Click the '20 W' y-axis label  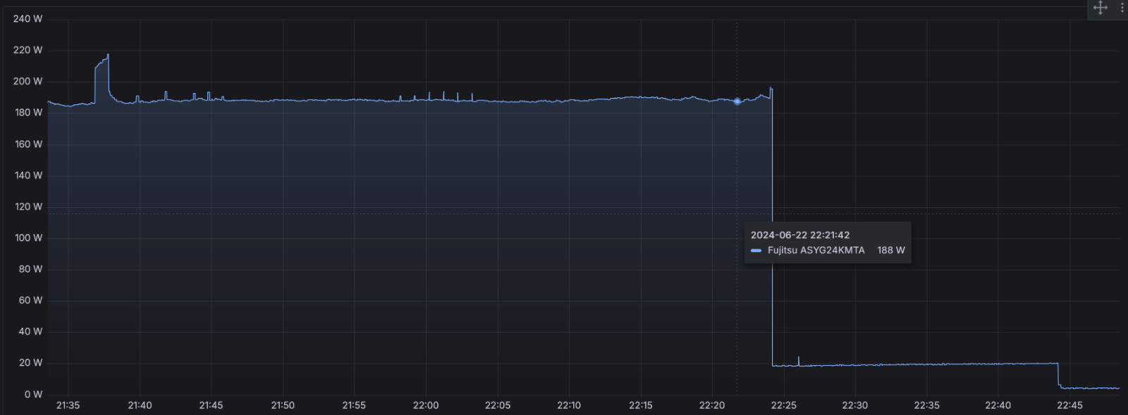click(30, 362)
